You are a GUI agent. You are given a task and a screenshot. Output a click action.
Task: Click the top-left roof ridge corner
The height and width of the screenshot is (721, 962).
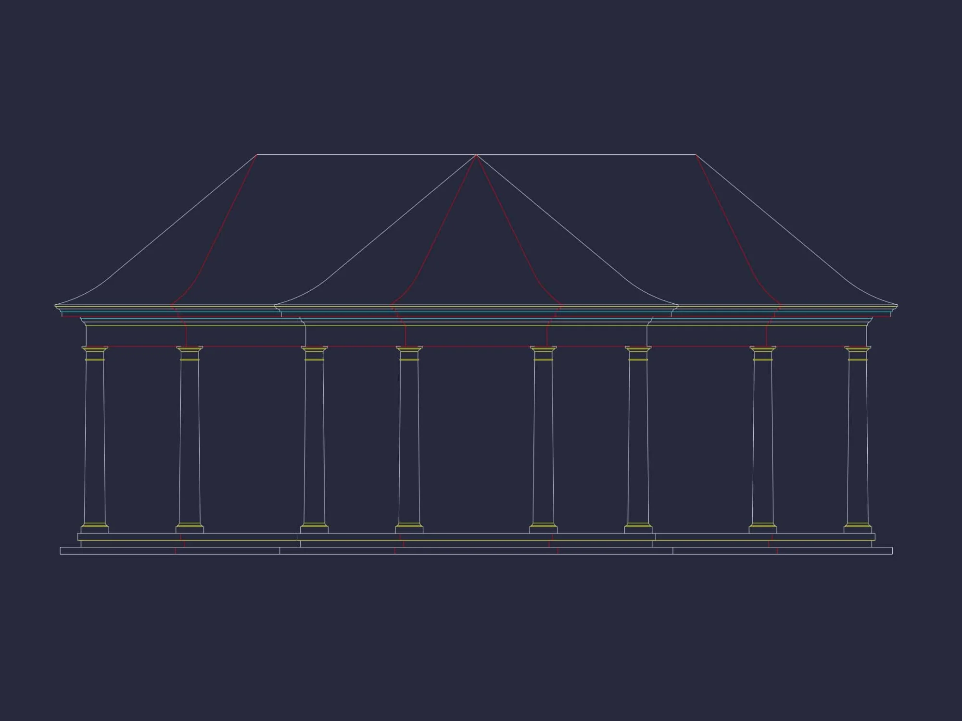click(x=256, y=155)
